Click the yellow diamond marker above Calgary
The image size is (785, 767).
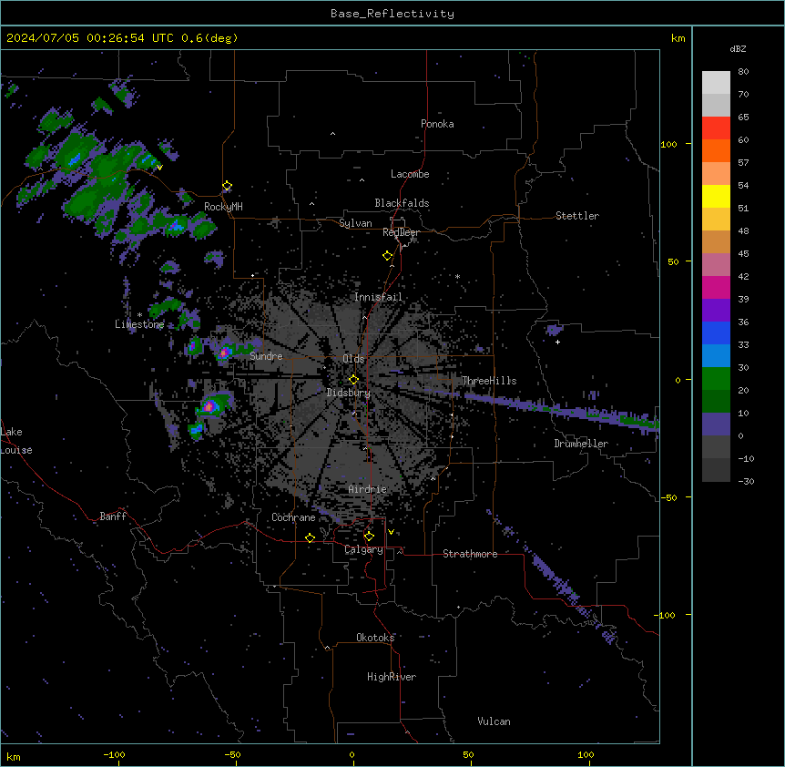point(369,537)
